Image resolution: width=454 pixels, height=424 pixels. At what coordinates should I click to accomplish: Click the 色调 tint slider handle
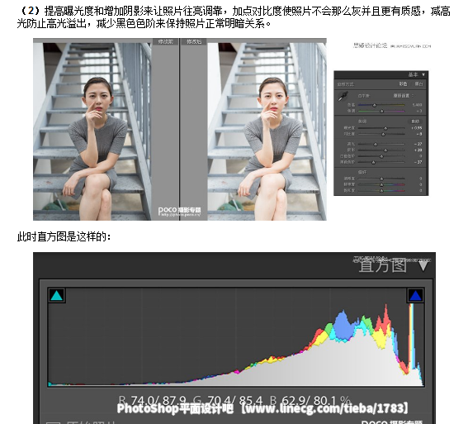coord(381,111)
